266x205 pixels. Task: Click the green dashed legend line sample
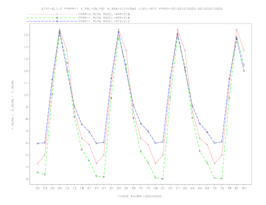52,18
